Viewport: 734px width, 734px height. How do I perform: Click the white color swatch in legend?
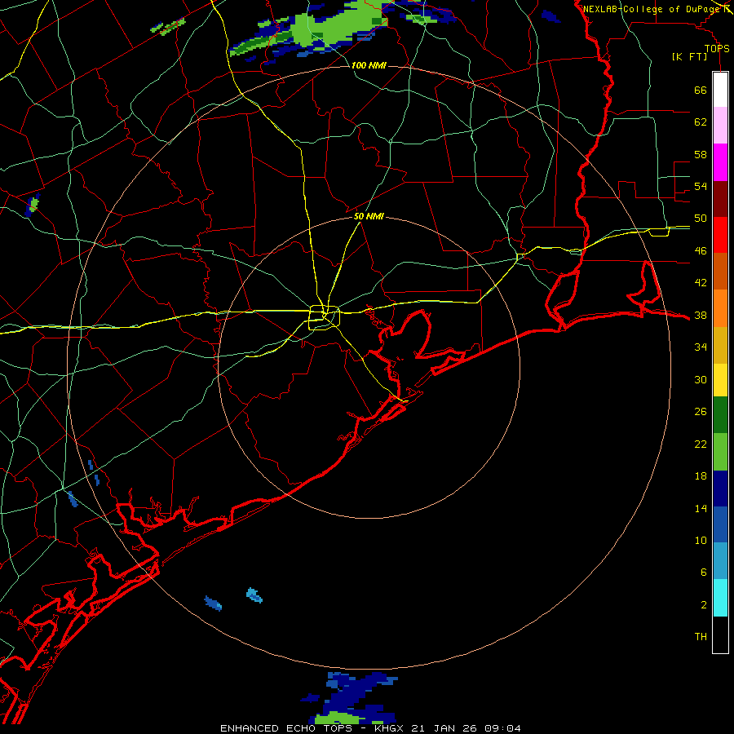point(720,90)
